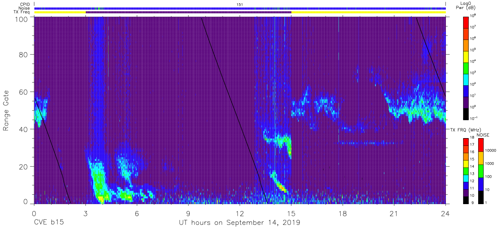Click the x-axis tick label '9'
The image size is (501, 231).
[x=188, y=213]
